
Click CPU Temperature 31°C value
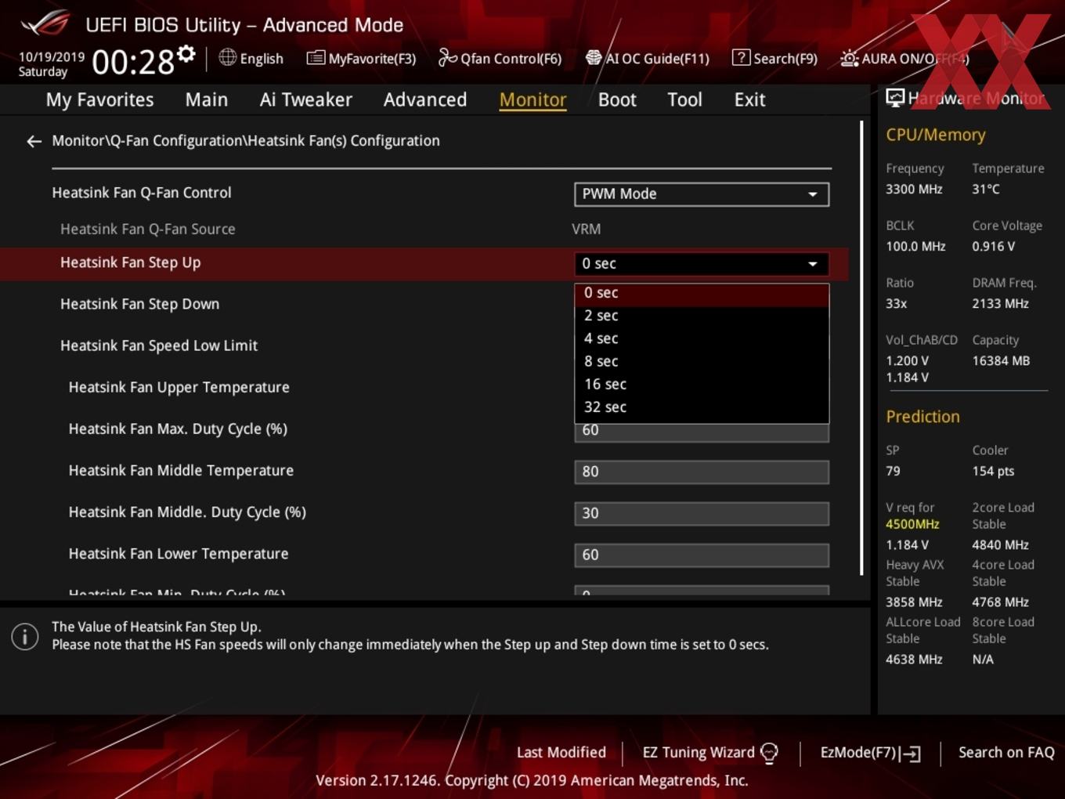tap(986, 189)
